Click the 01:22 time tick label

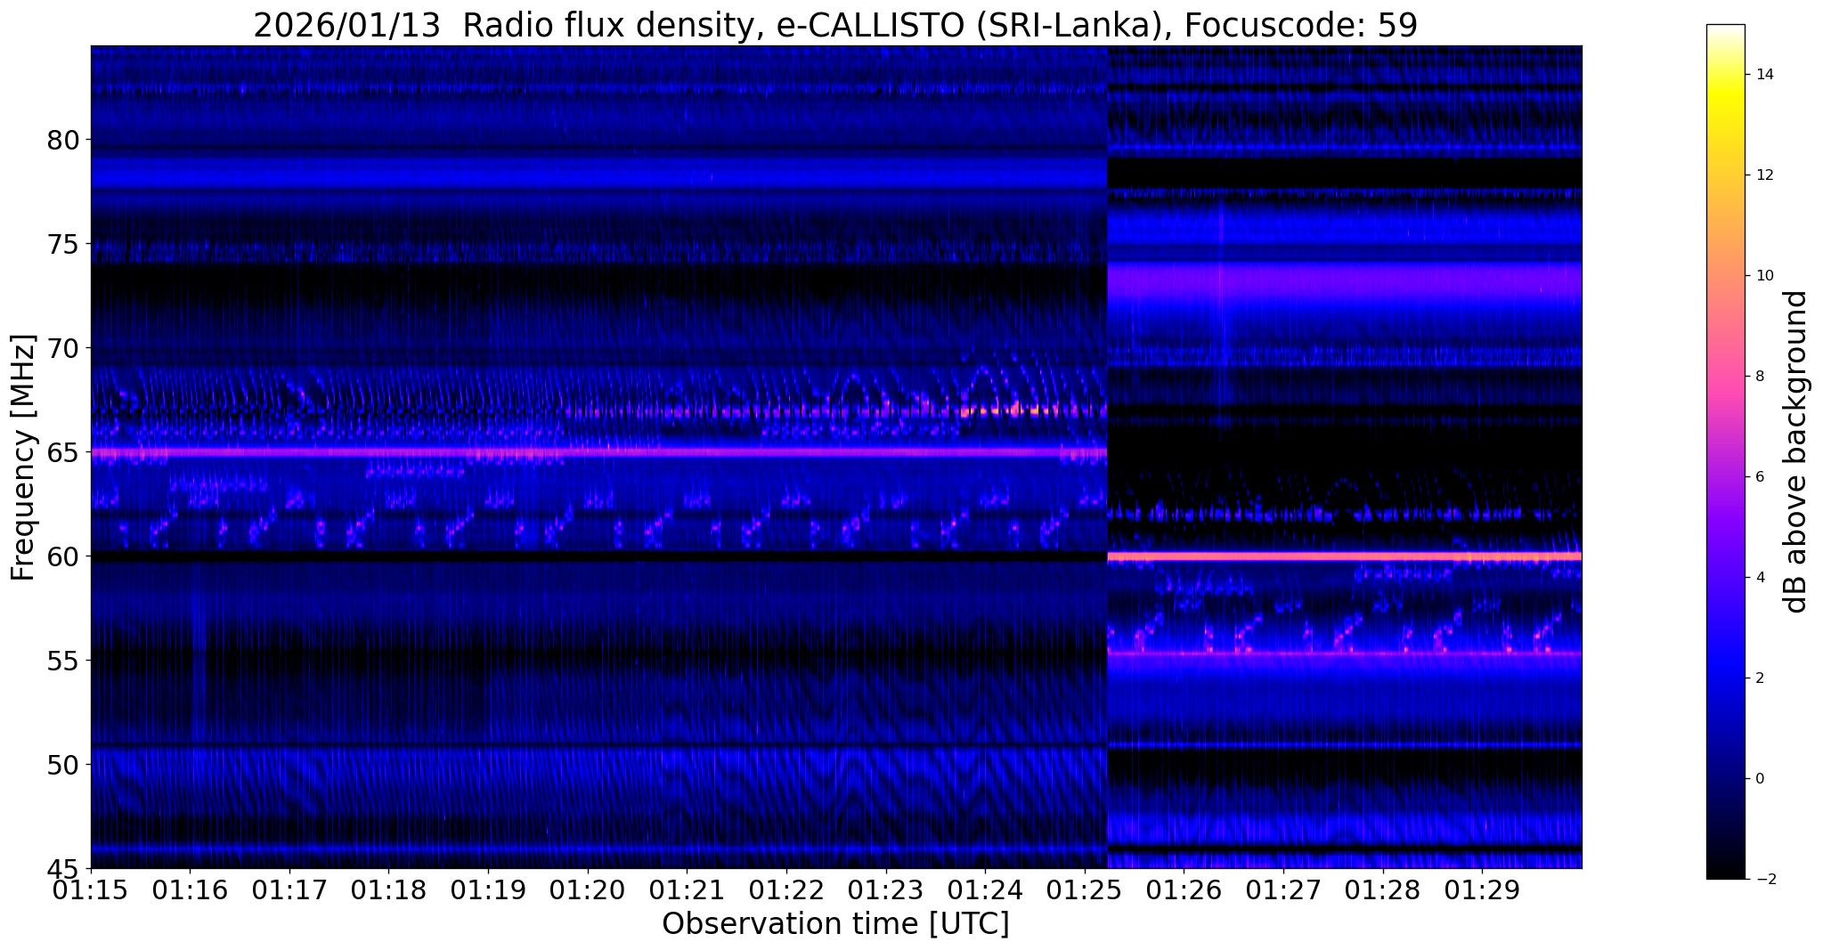pyautogui.click(x=786, y=891)
